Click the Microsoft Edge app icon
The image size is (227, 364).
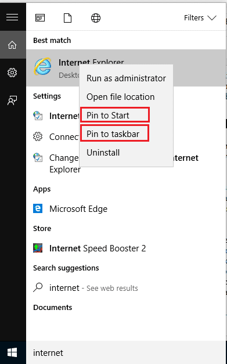coord(38,208)
